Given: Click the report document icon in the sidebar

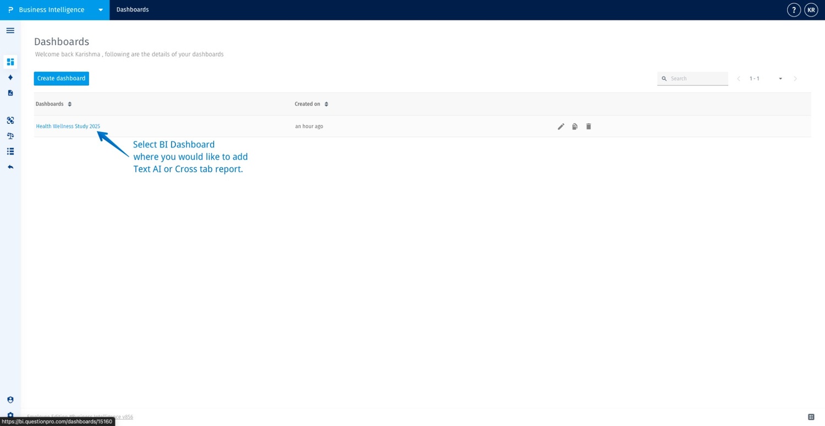Looking at the screenshot, I should tap(10, 92).
